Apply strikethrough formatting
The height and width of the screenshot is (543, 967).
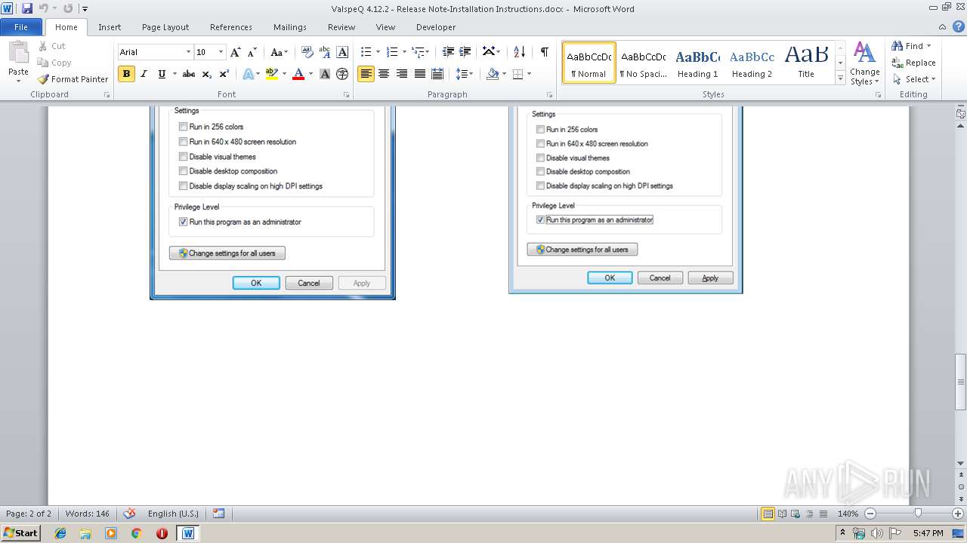pos(189,74)
